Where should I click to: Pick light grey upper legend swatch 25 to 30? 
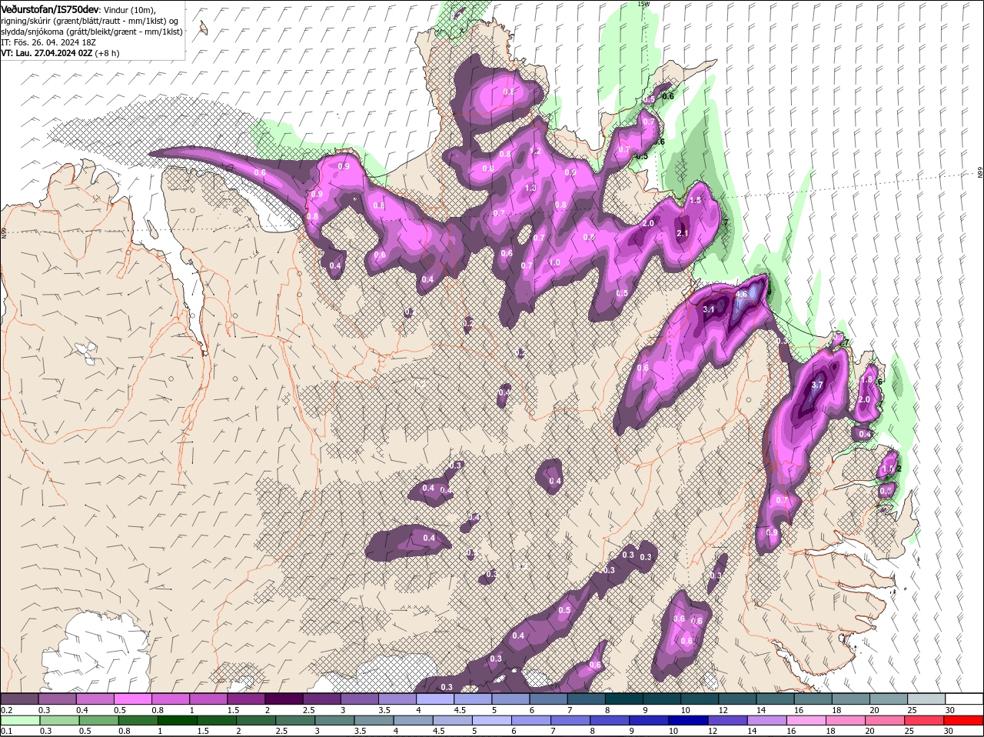point(926,699)
